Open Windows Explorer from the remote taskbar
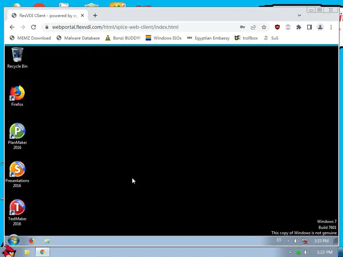The height and width of the screenshot is (257, 343). 47,241
